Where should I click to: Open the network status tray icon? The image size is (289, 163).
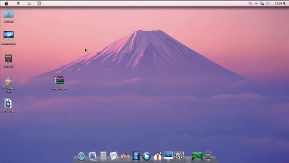[262, 3]
